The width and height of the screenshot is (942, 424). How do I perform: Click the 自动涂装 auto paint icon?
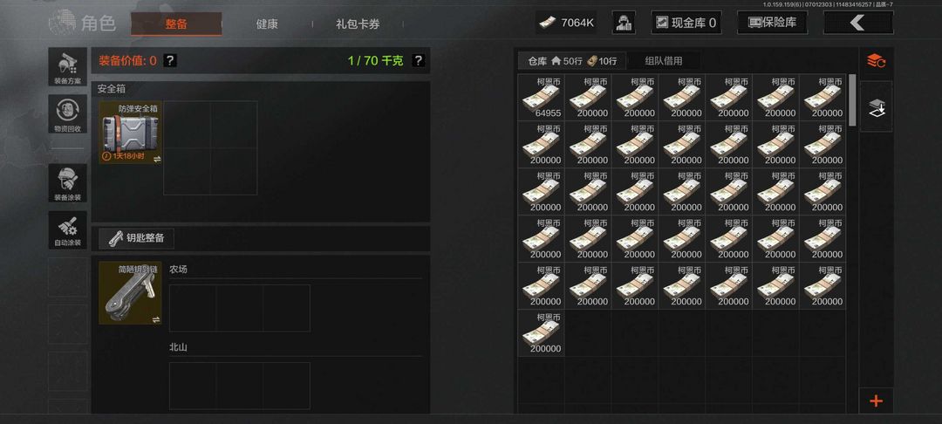pos(67,230)
